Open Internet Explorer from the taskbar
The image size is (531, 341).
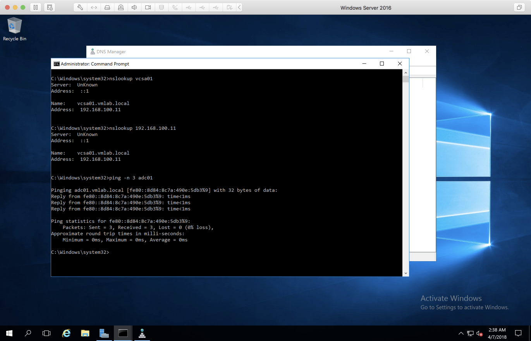[66, 333]
